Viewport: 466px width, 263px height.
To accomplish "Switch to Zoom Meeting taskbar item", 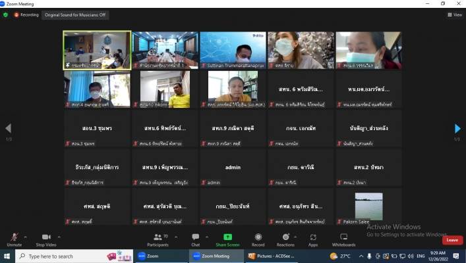I will coord(216,256).
